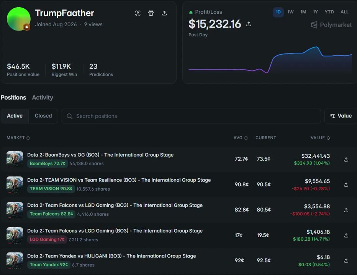Sort positions by AVG column
Image resolution: width=357 pixels, height=275 pixels.
click(x=241, y=138)
